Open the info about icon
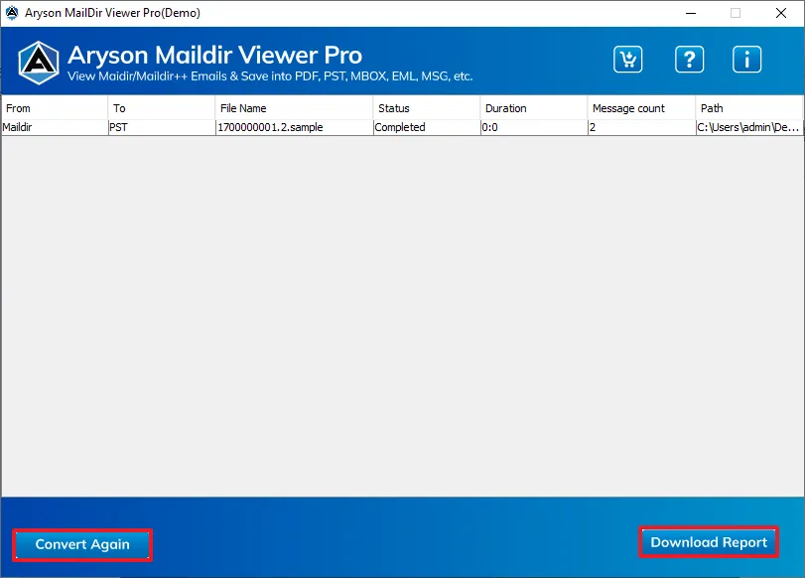Viewport: 805px width, 578px height. [x=746, y=60]
